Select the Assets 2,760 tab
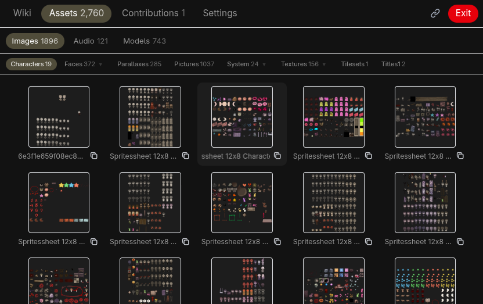483x304 pixels. pos(77,13)
